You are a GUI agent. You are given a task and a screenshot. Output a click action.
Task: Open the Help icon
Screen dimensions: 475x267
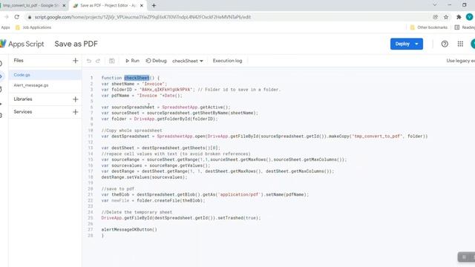click(x=445, y=44)
